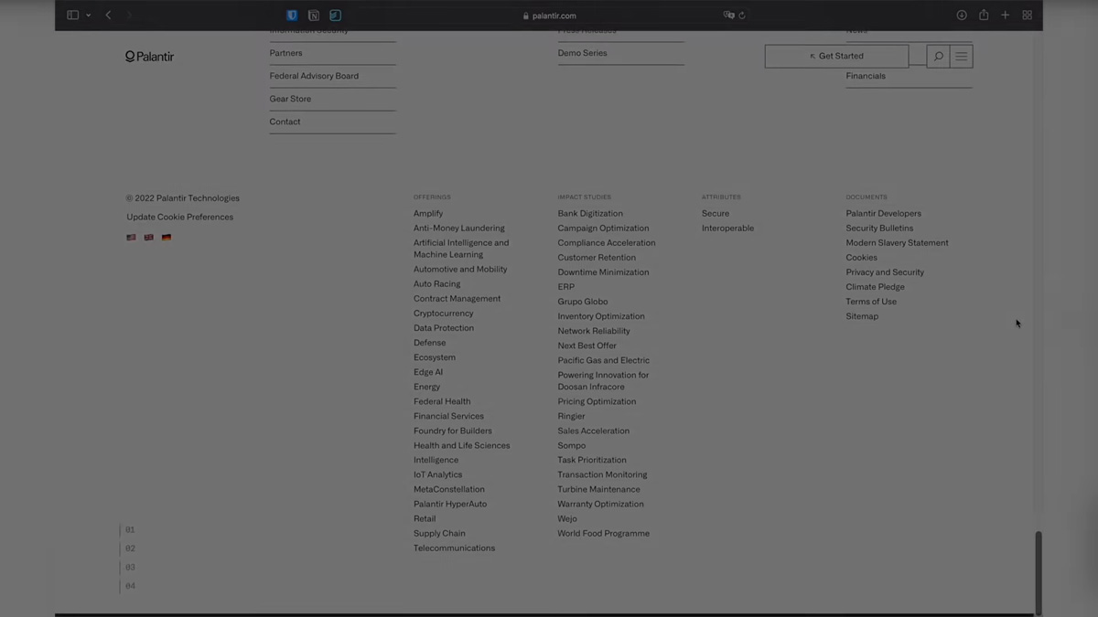This screenshot has height=617, width=1098.
Task: Show the tab overview grid icon
Action: (1027, 16)
